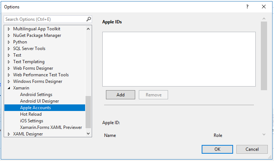Expand the SQL Server Tools node
Screen dimensions: 274x161
pos(9,49)
